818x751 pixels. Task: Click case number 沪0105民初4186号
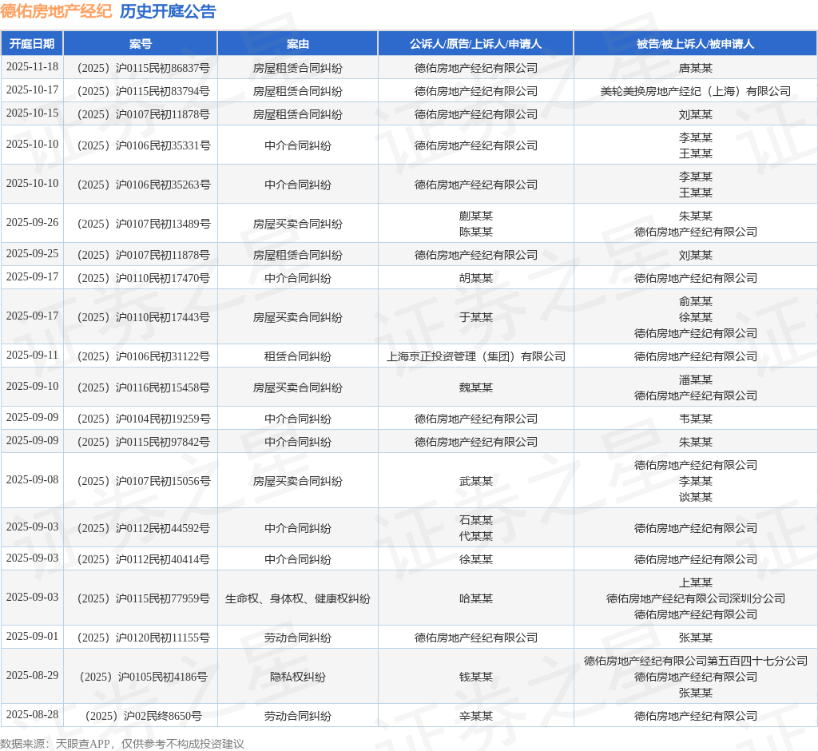(x=144, y=677)
